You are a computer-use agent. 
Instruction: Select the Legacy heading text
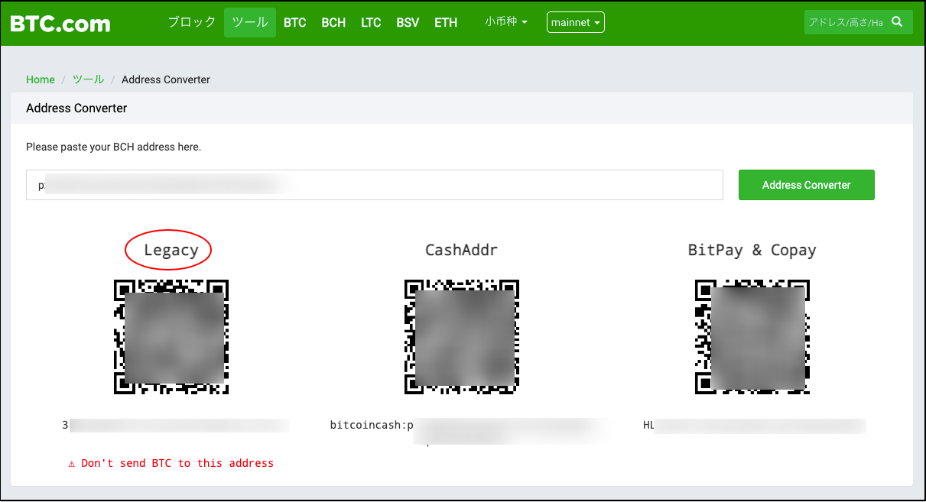[x=171, y=250]
